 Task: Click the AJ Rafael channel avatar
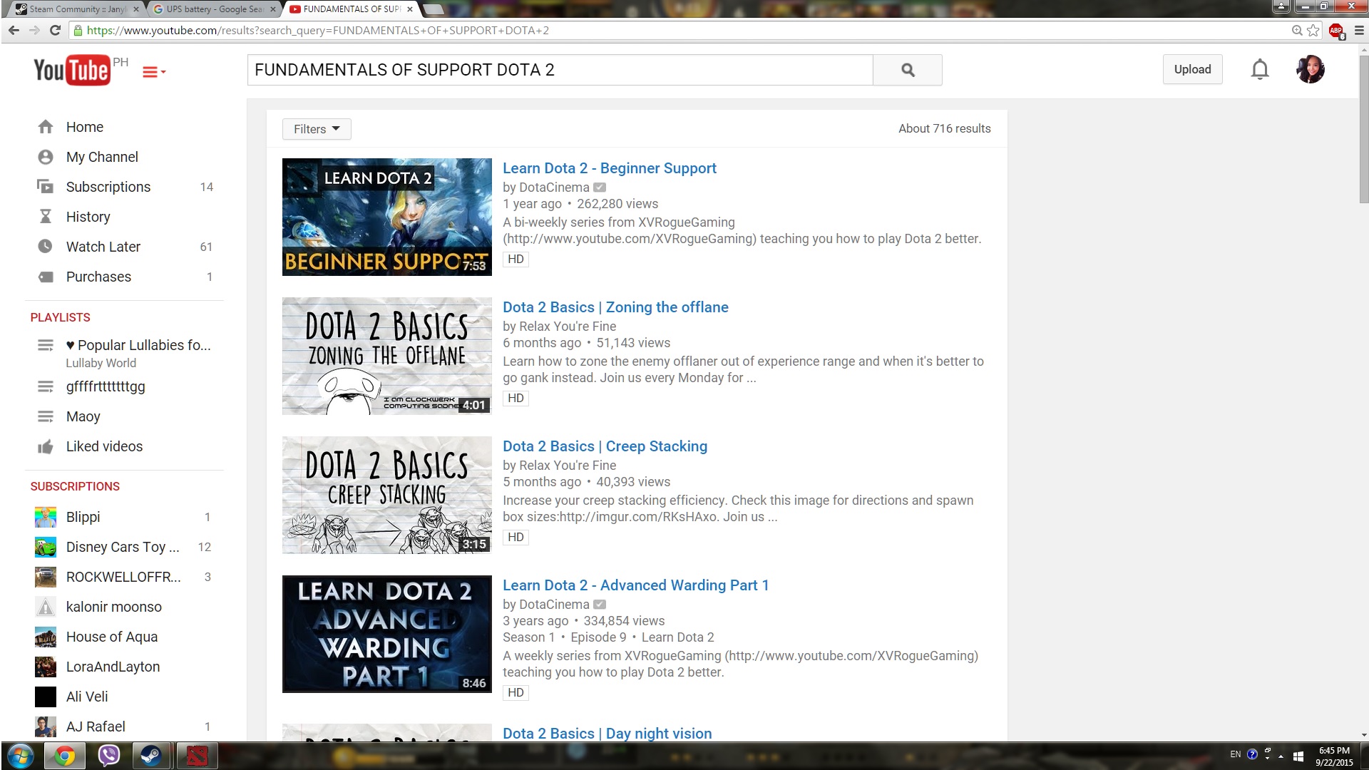pos(46,727)
